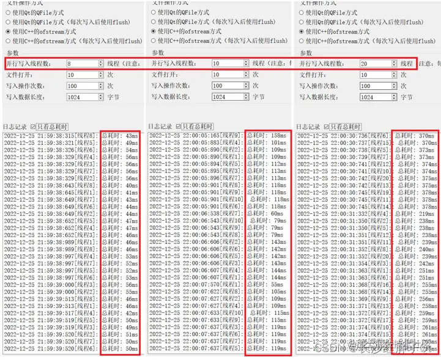Select log row 22:00:31:354[线程3] 242ms
This screenshot has height=360, width=441.
(366, 263)
